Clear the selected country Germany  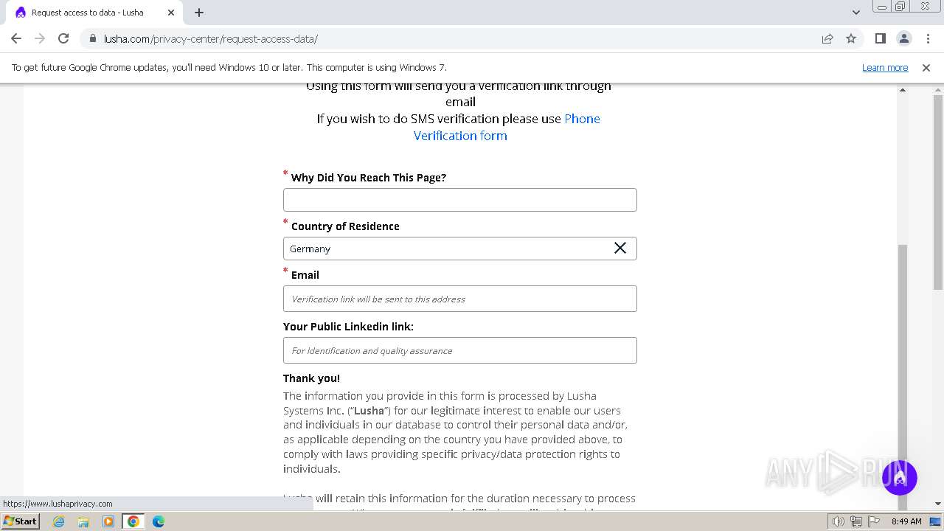pyautogui.click(x=620, y=249)
